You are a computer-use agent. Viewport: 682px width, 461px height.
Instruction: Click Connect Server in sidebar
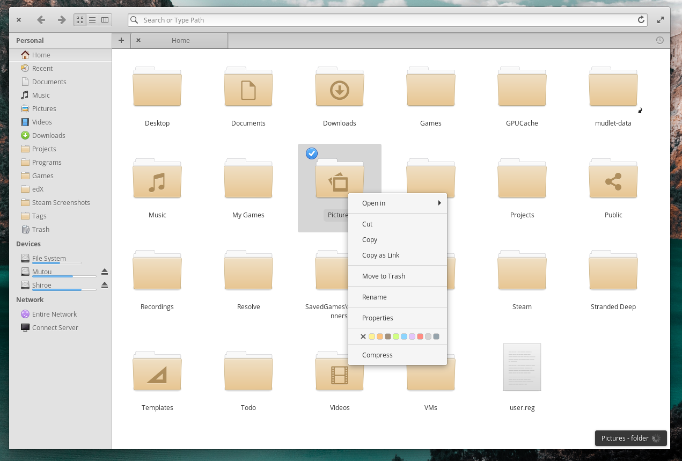click(x=55, y=327)
